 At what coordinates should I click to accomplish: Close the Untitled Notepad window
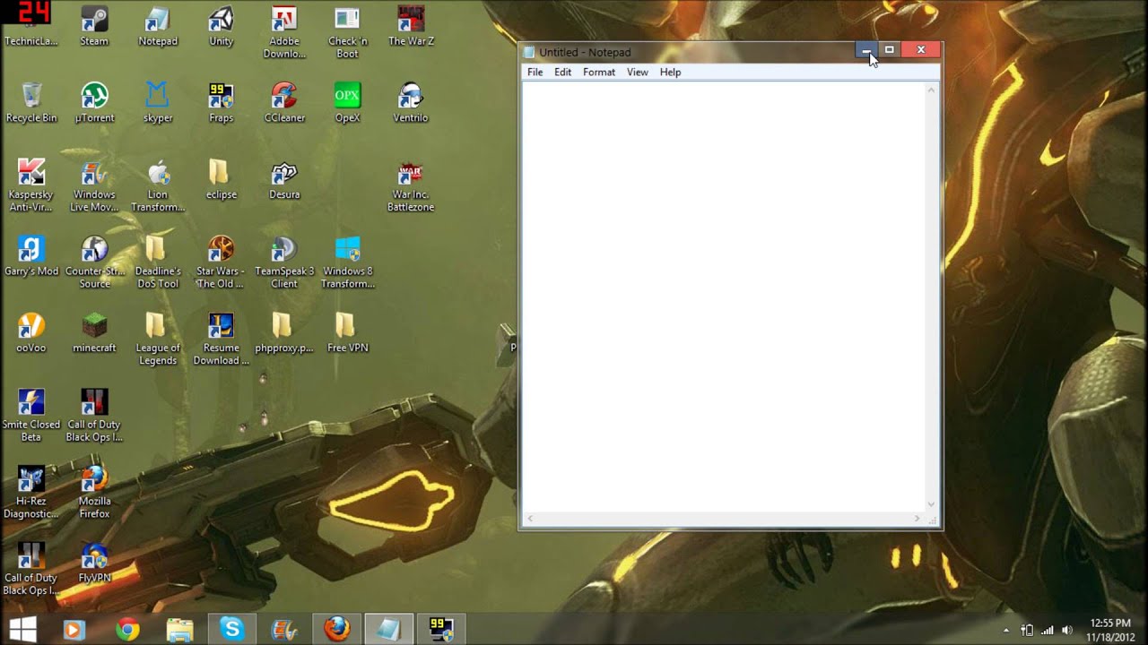920,50
